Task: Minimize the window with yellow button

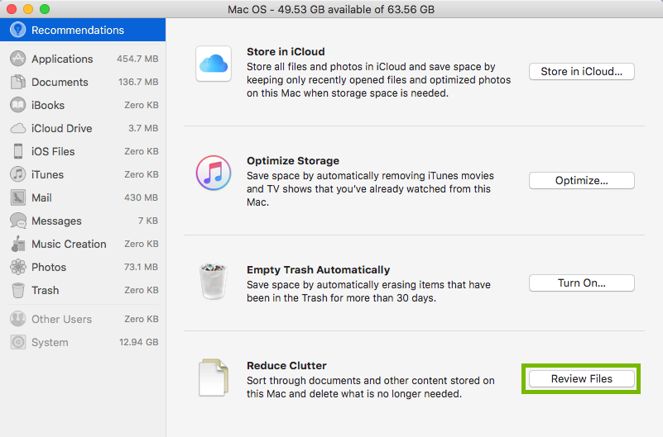Action: (x=28, y=9)
